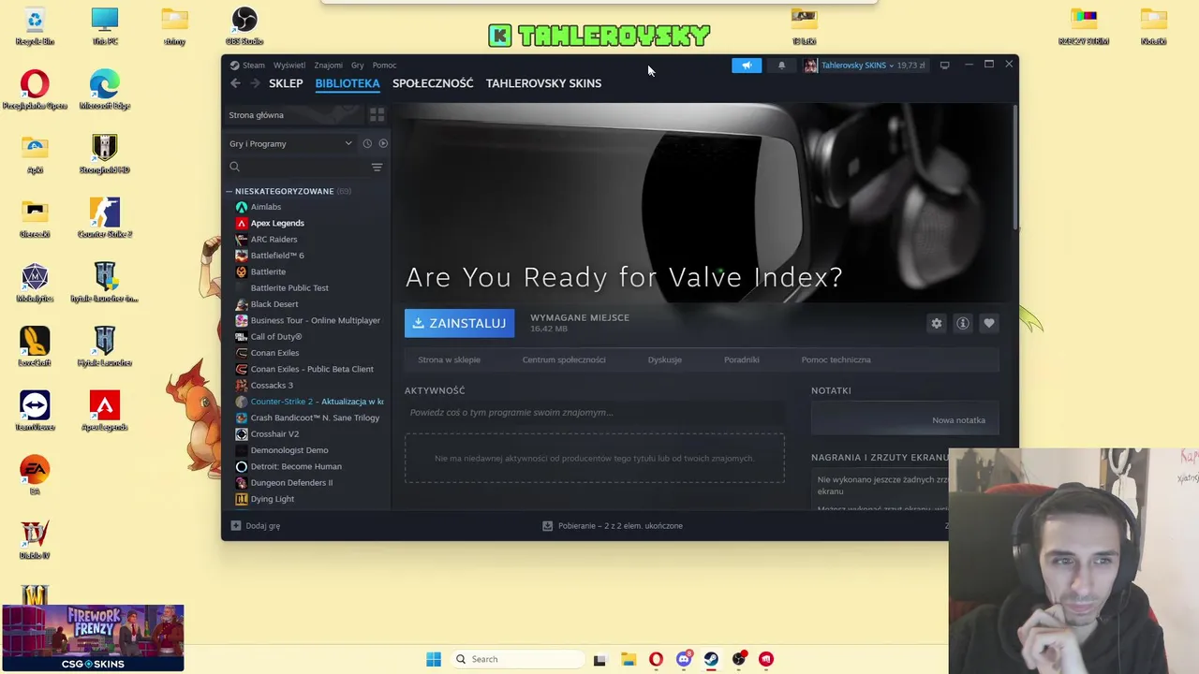Show program info icon
The width and height of the screenshot is (1199, 674).
962,323
